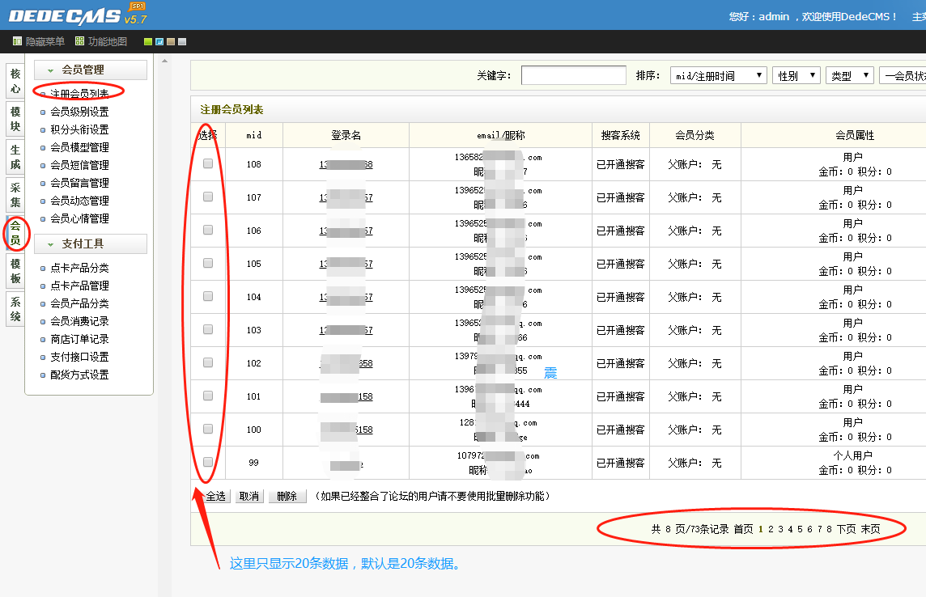Check the box for member mid 99
The width and height of the screenshot is (926, 597).
click(x=208, y=462)
